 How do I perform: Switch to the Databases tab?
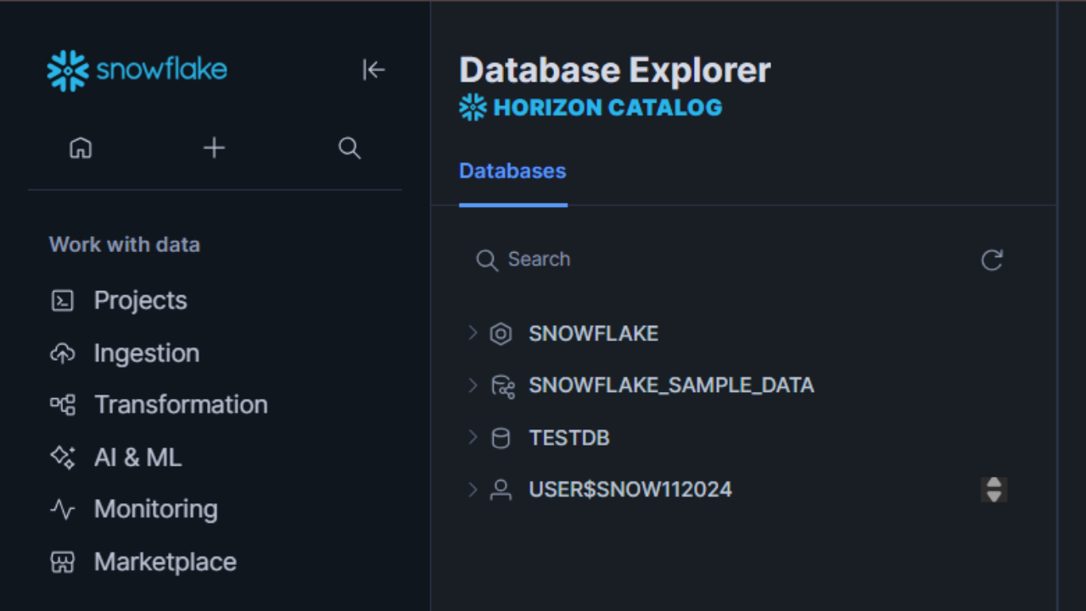512,171
